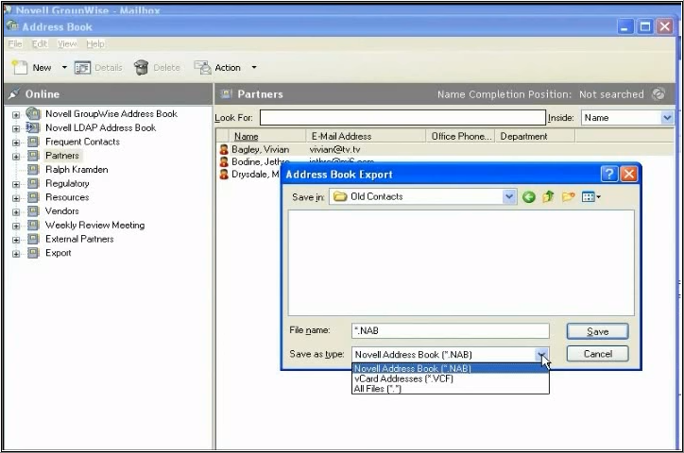
Task: Click the Drysdale contact icon
Action: point(224,175)
